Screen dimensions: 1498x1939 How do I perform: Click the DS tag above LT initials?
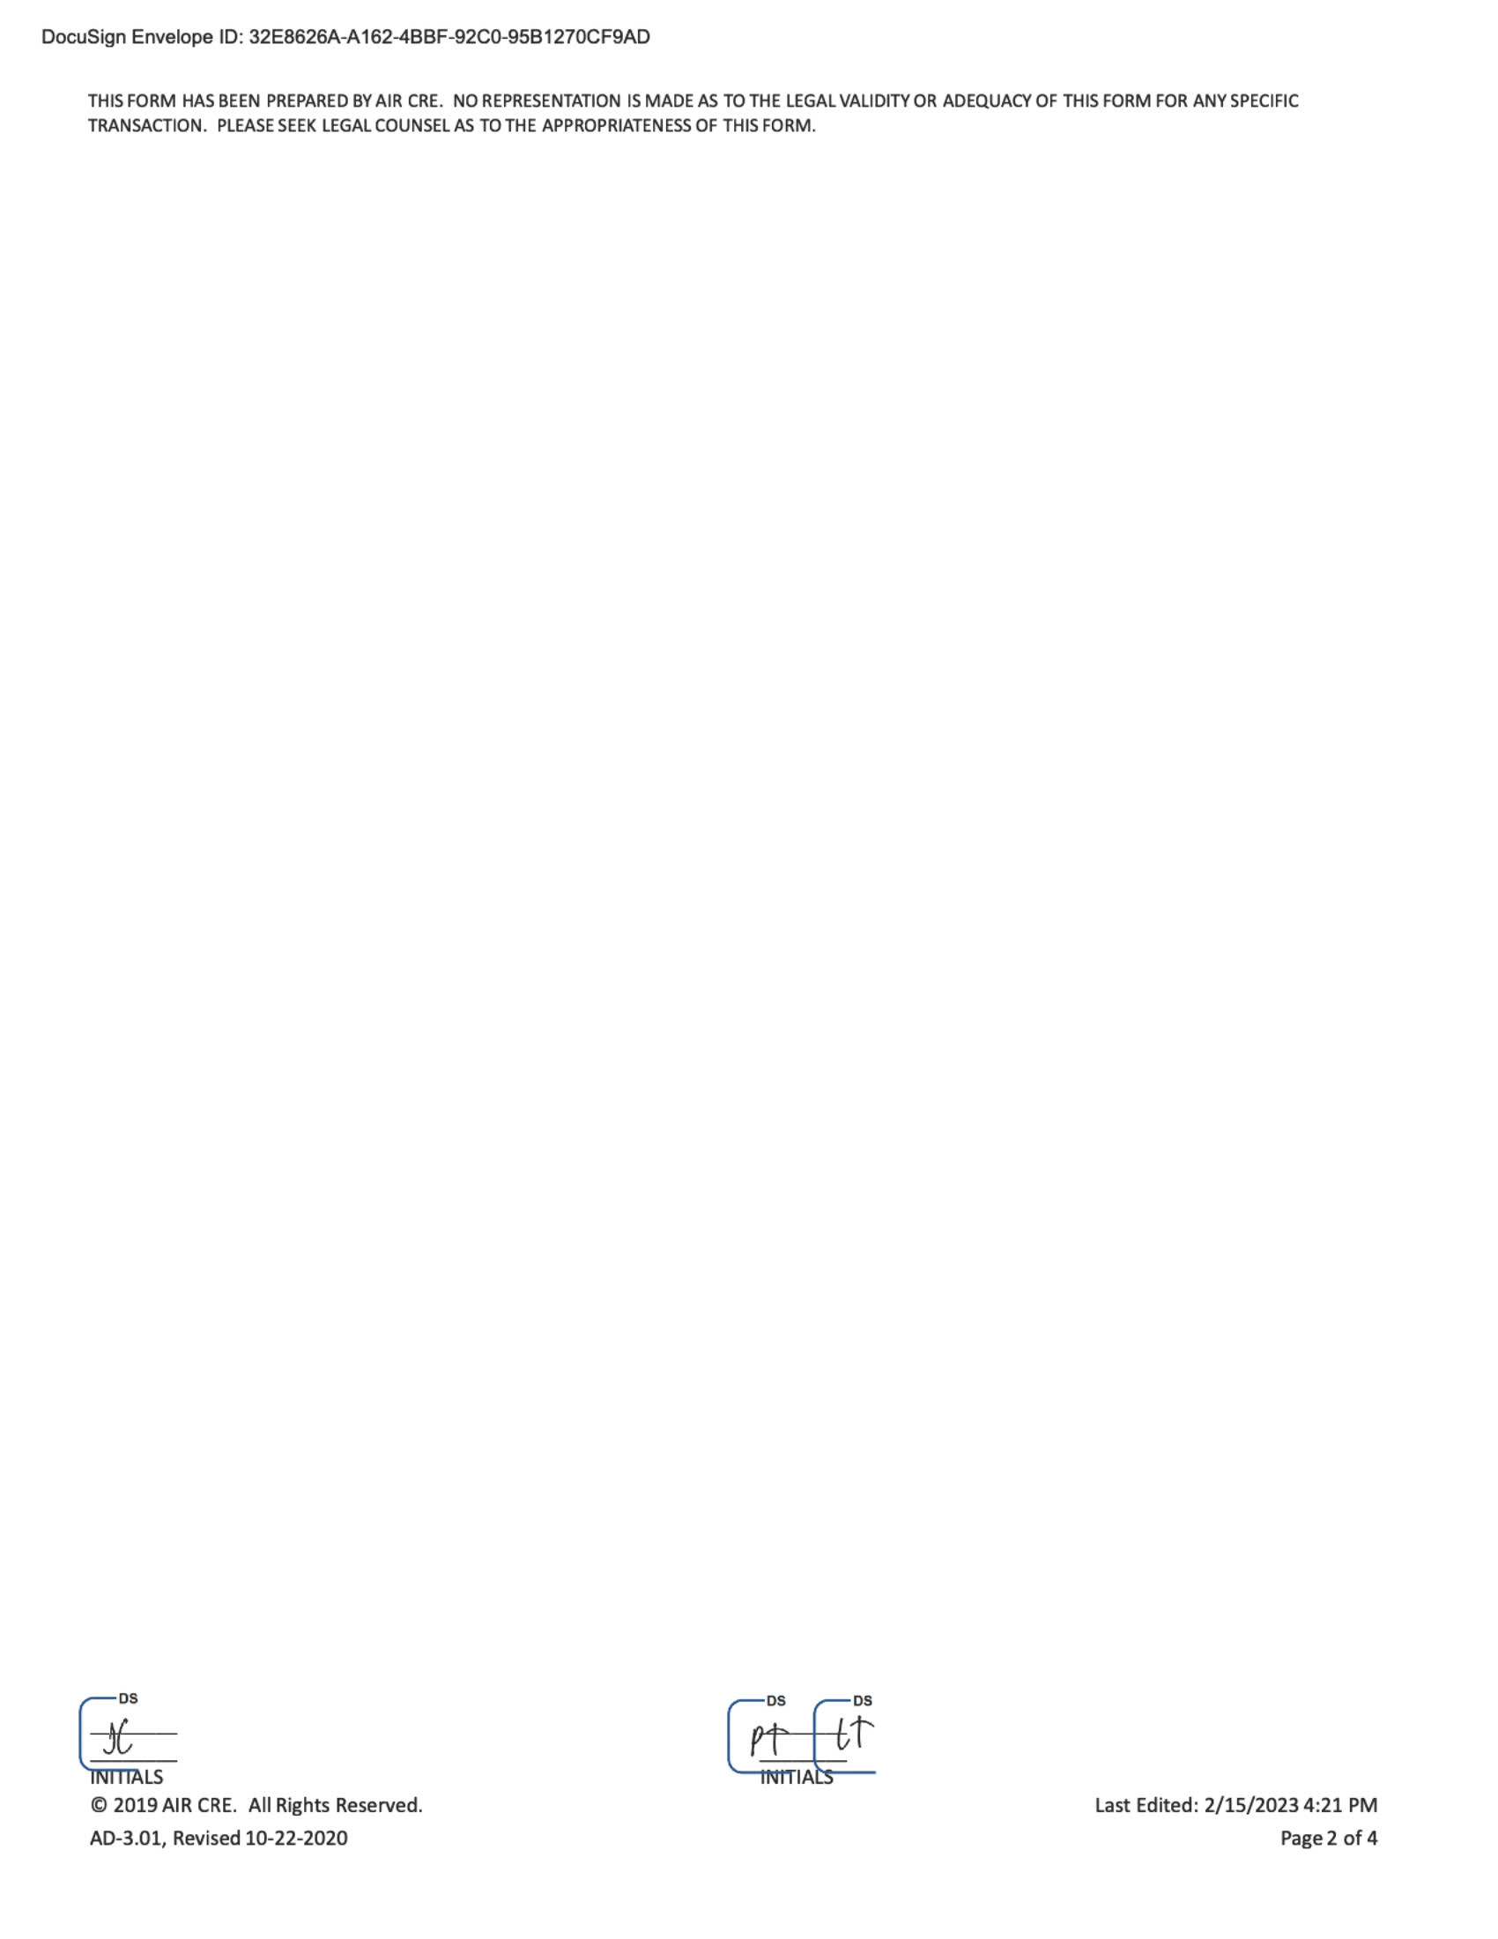[863, 1701]
